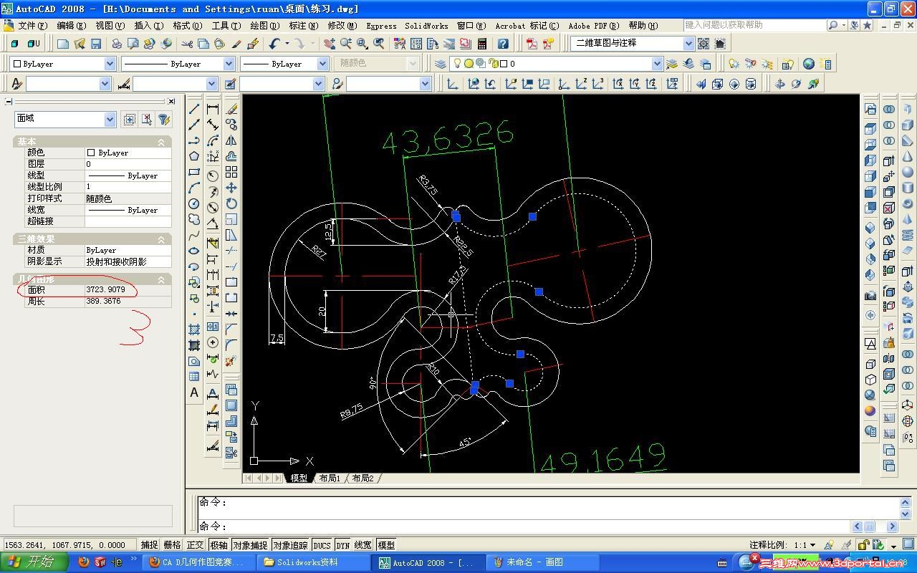Click the Aligned dimension tool
Viewport: 917px width, 573px height.
[x=213, y=125]
